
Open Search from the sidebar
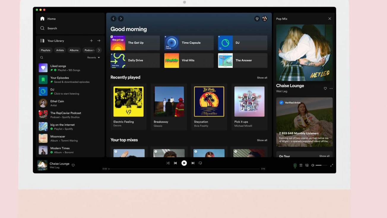(x=49, y=28)
